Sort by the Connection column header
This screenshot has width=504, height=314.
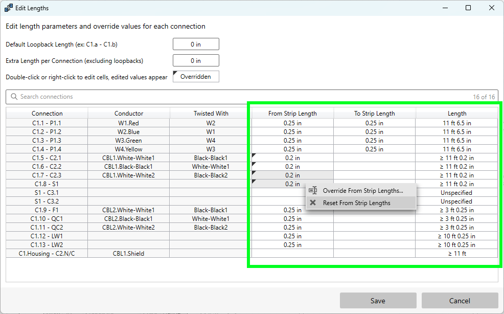tap(47, 113)
